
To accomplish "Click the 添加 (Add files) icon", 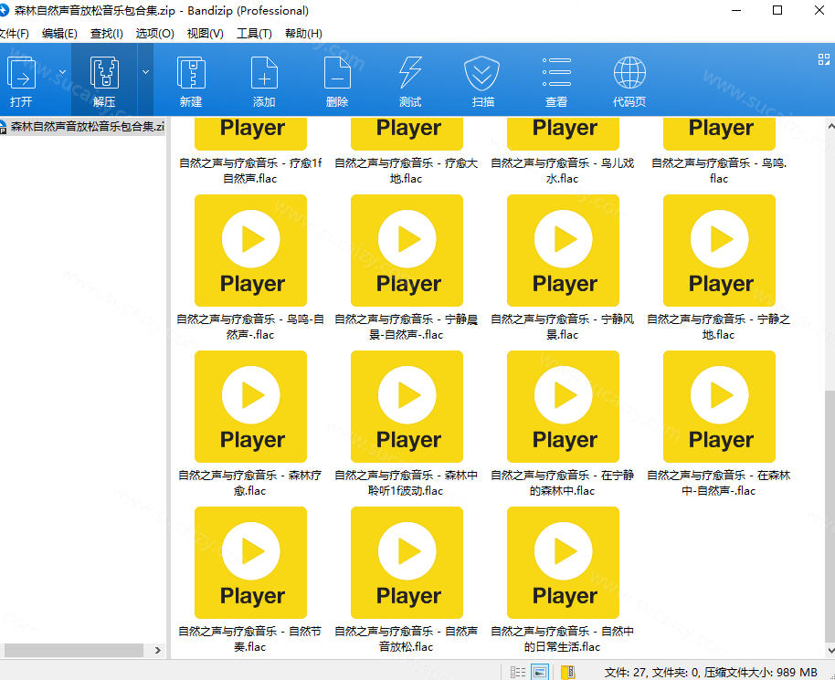I will [264, 73].
